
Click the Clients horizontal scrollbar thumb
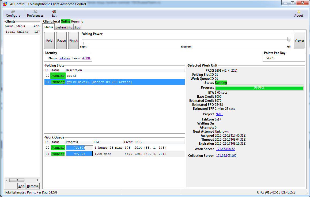(17, 180)
